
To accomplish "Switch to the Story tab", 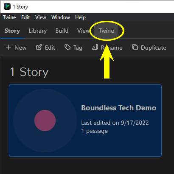I will [12, 31].
